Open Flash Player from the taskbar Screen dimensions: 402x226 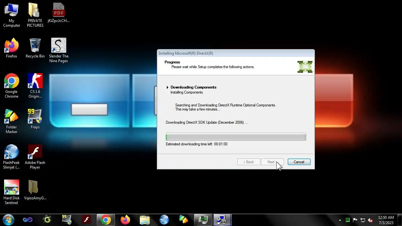pos(86,220)
